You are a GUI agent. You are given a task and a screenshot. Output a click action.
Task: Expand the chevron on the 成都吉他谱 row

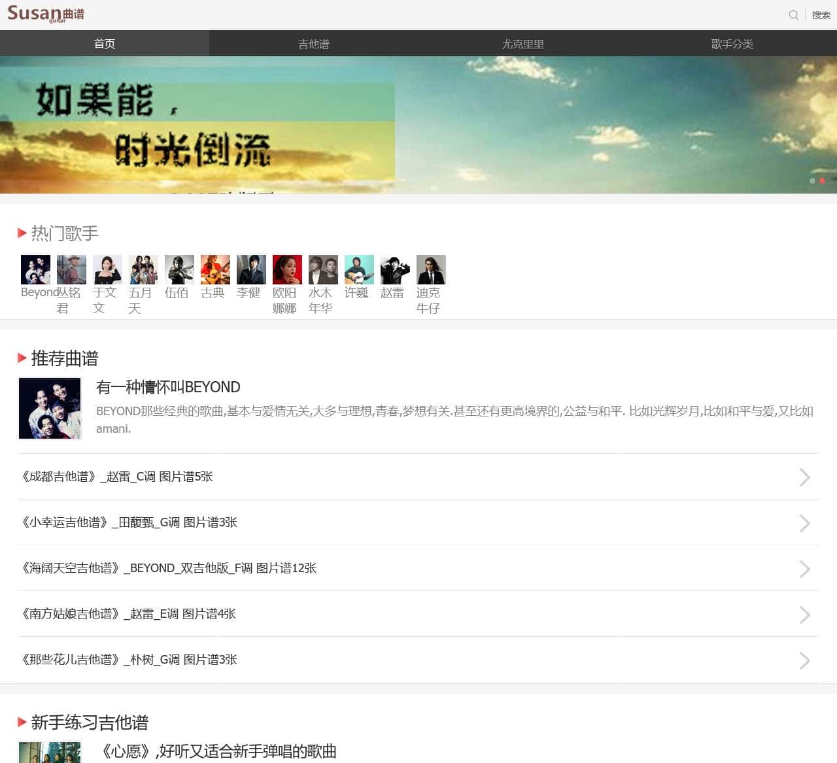tap(805, 477)
